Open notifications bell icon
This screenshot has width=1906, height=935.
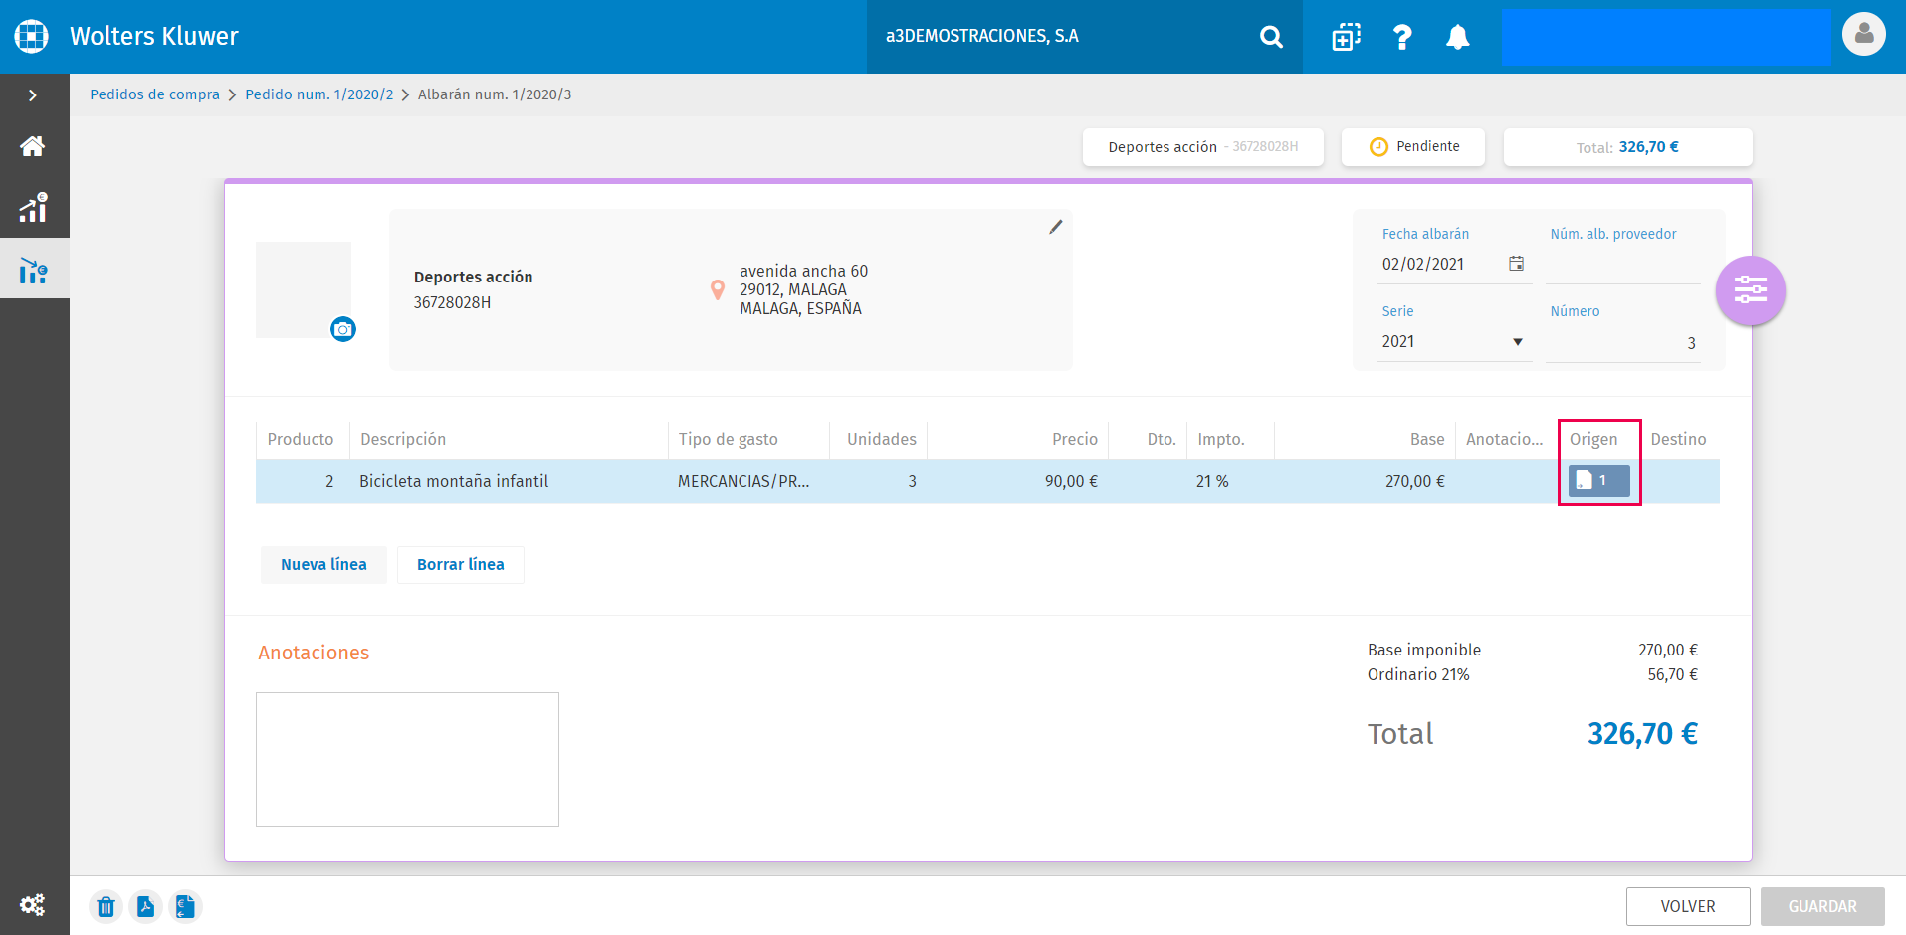click(x=1458, y=37)
